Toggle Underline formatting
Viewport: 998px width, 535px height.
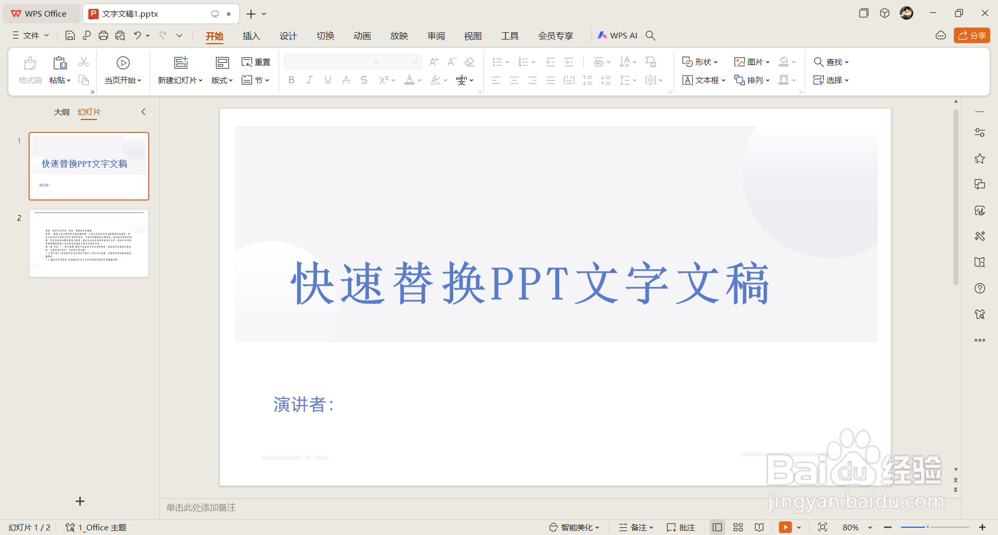328,80
